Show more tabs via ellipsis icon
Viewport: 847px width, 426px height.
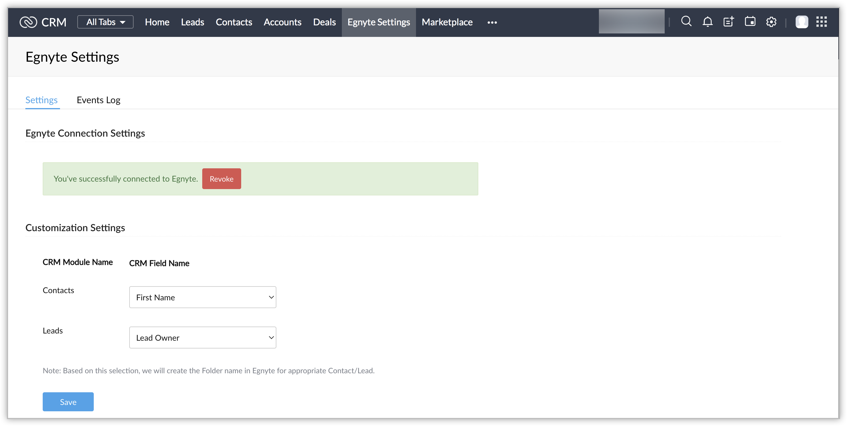tap(492, 22)
